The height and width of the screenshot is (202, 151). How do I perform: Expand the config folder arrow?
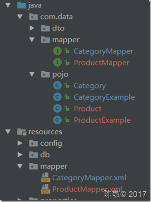20,143
